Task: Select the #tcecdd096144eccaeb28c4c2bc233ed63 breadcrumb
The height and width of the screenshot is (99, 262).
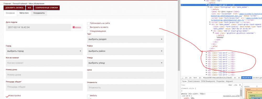Action: click(x=217, y=78)
